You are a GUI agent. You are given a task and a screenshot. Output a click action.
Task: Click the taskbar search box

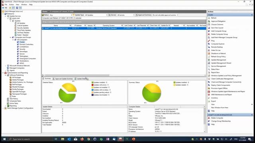[30, 139]
